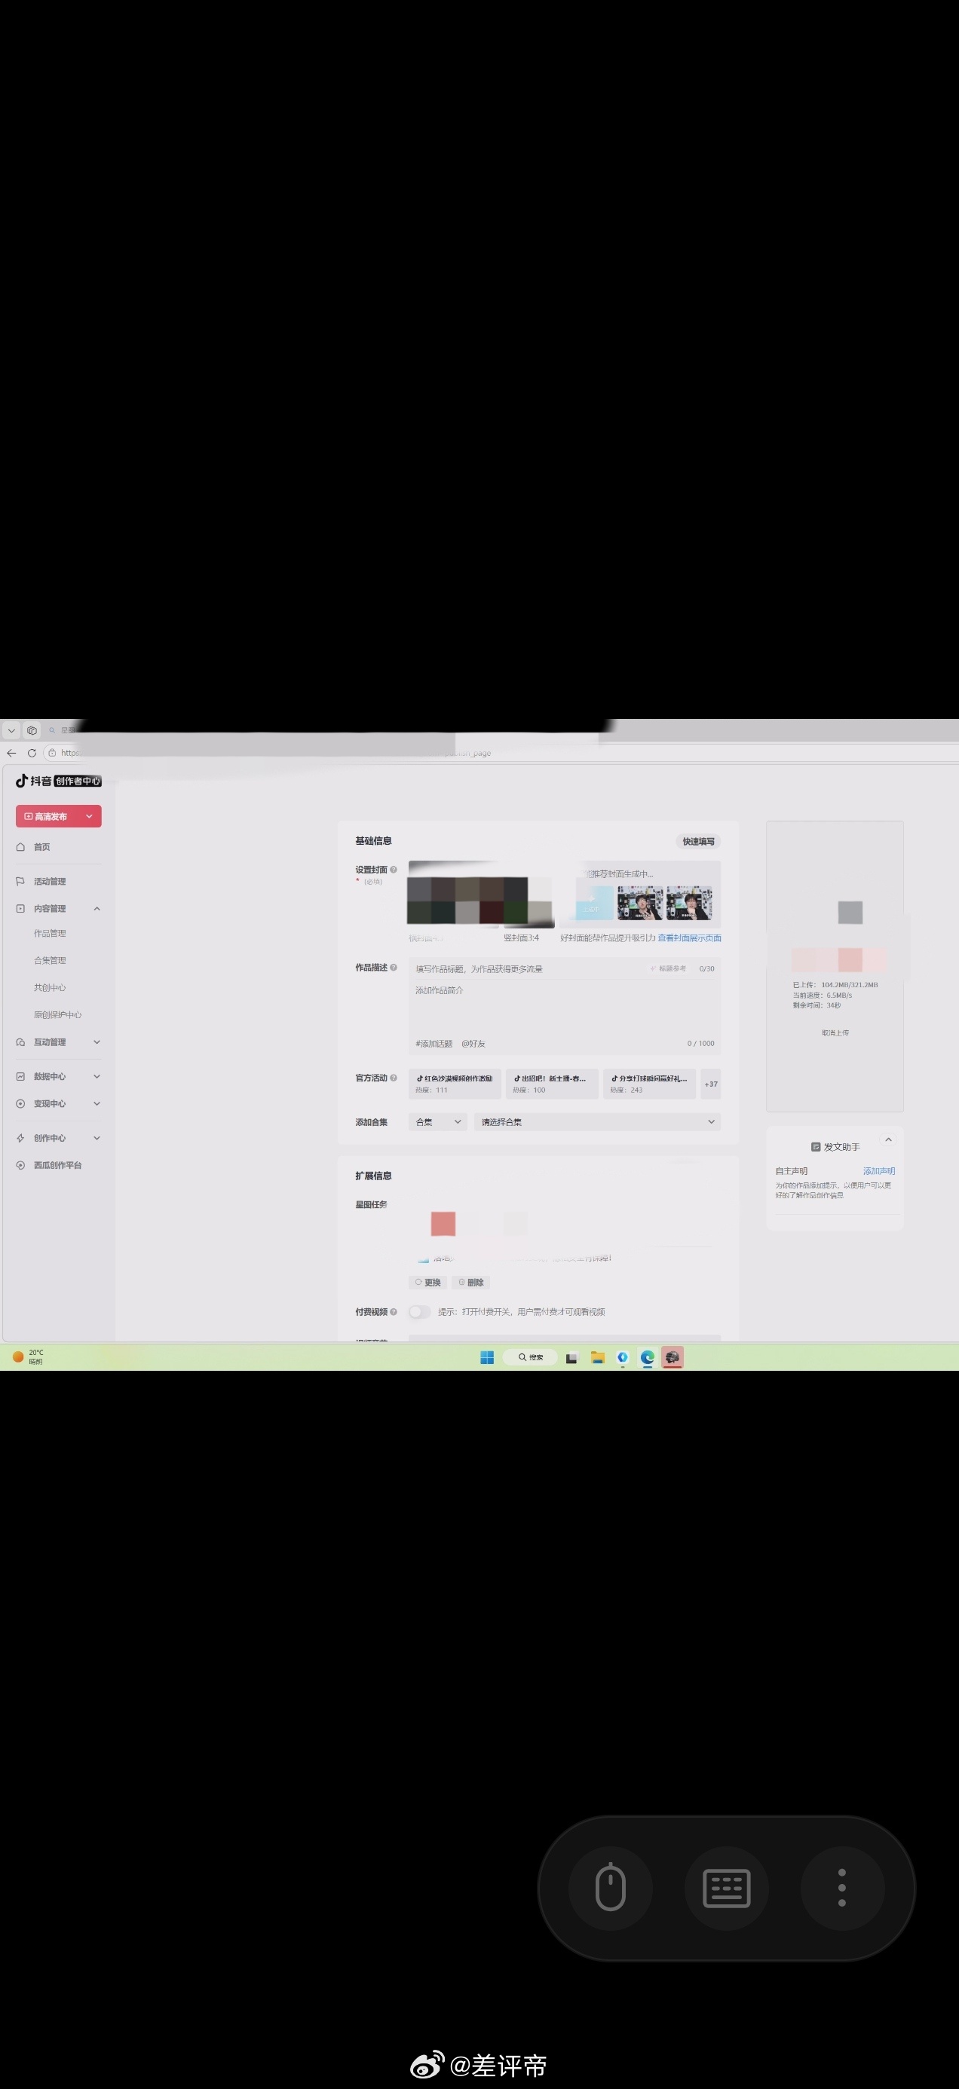Open 活动管理 flag item in sidebar
Image resolution: width=959 pixels, height=2089 pixels.
(x=50, y=882)
